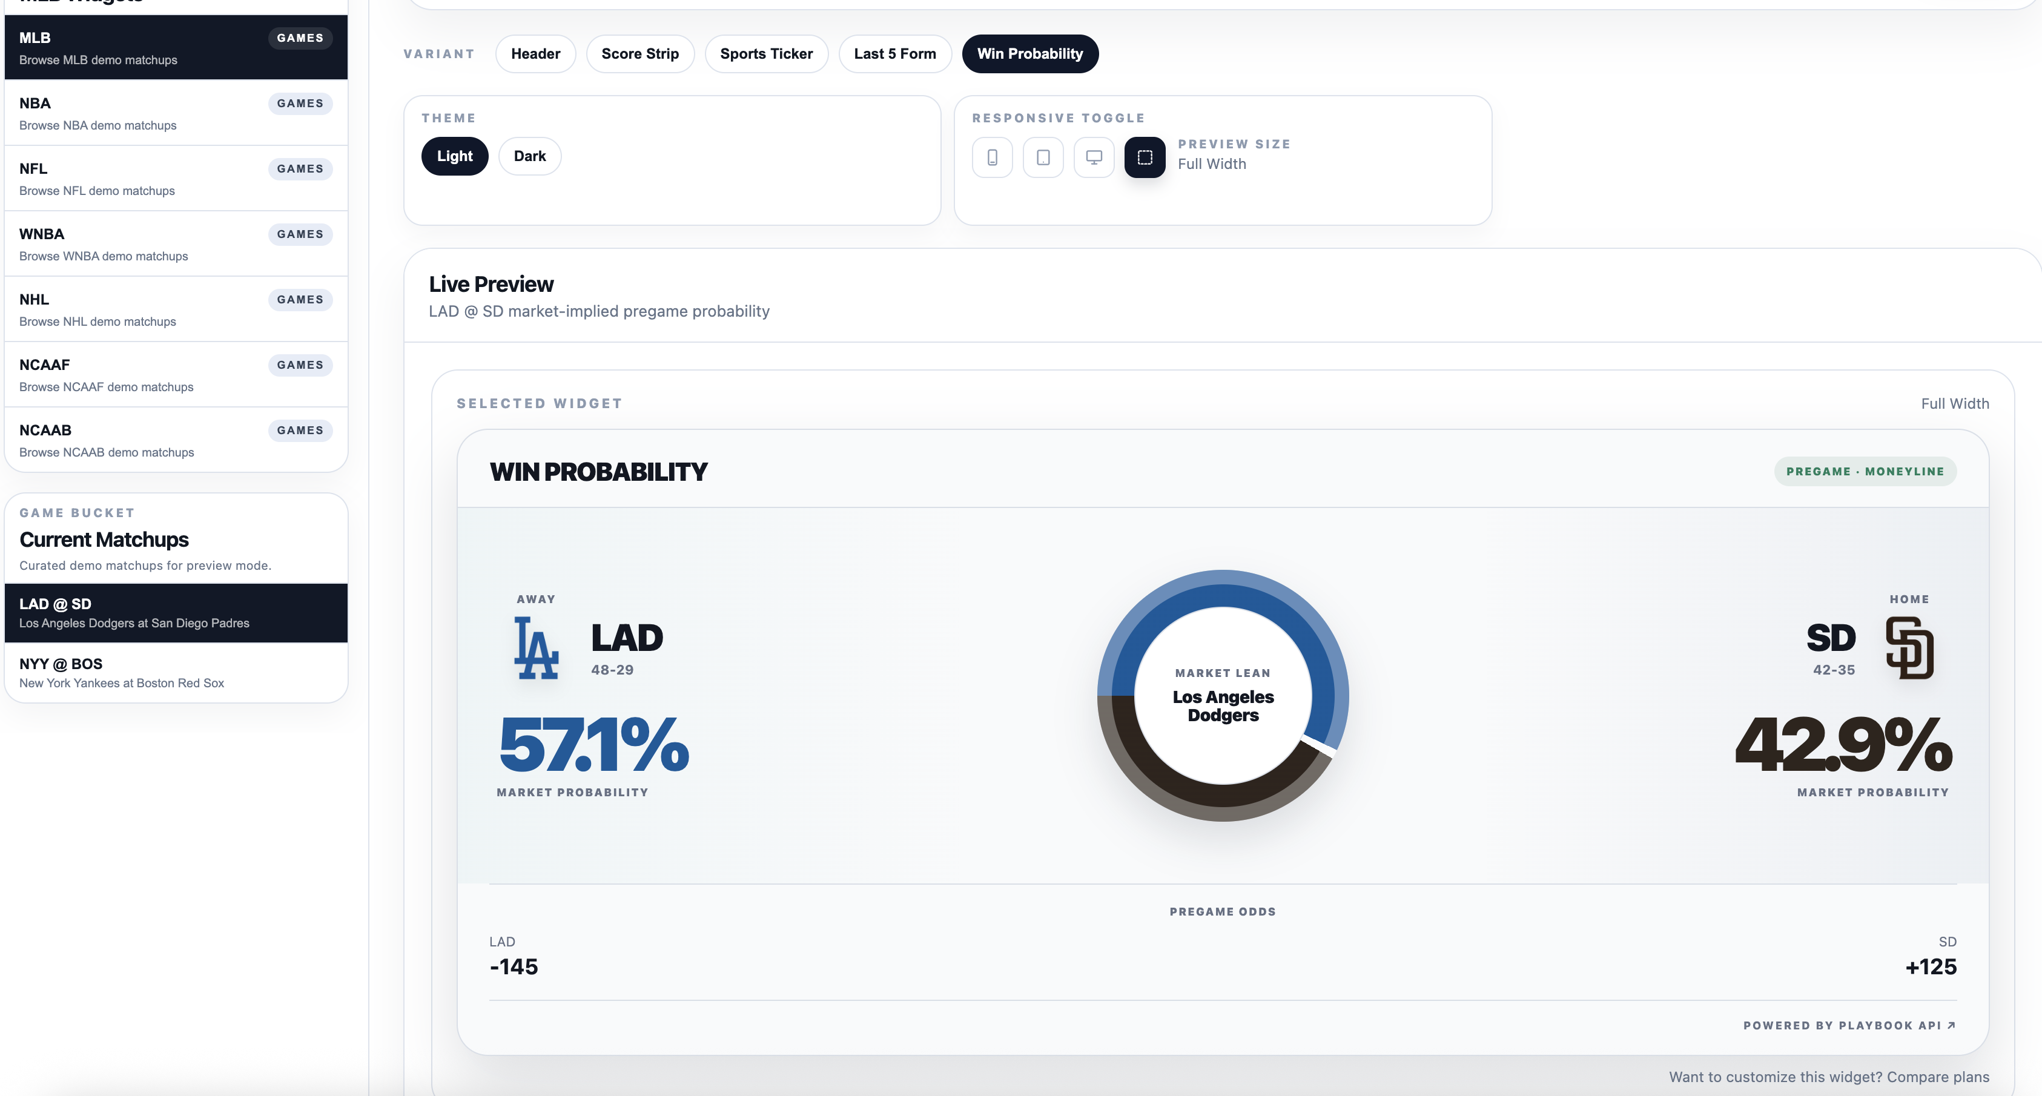Choose the Score Strip variant
This screenshot has width=2042, height=1096.
pos(639,54)
